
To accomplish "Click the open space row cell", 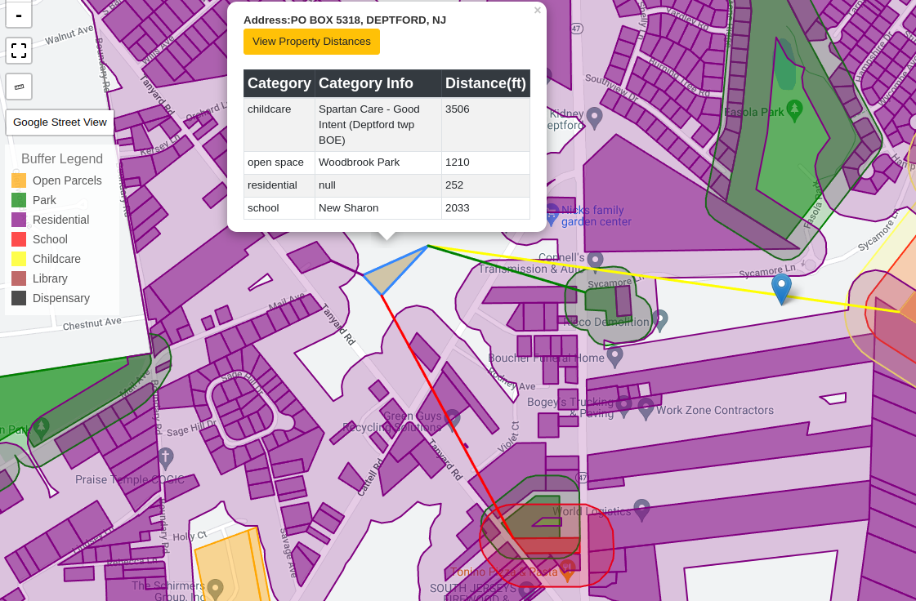I will 279,162.
